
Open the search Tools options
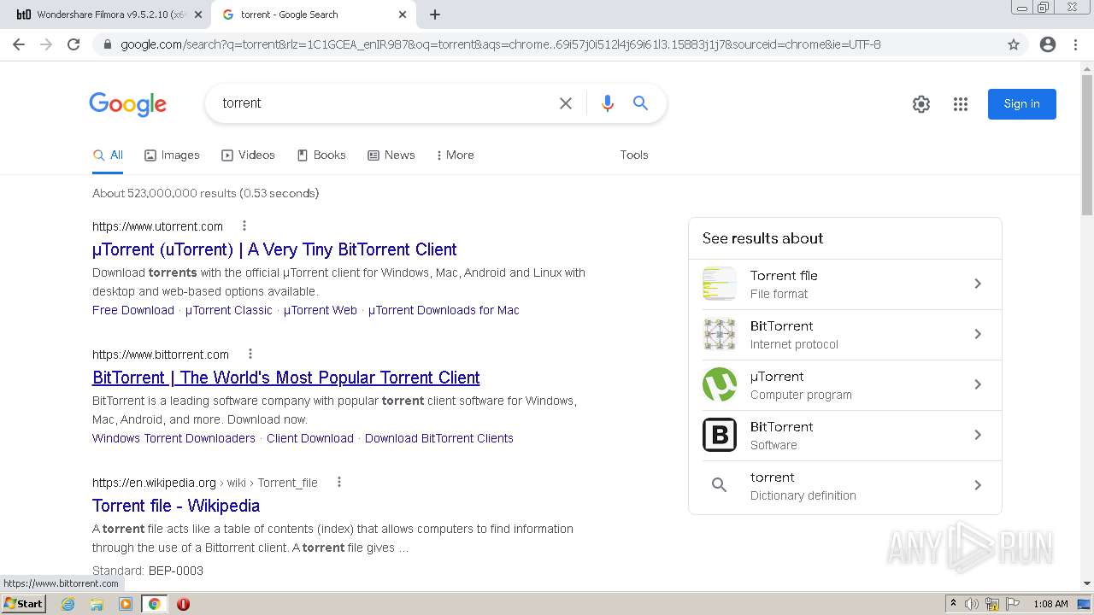pos(634,155)
